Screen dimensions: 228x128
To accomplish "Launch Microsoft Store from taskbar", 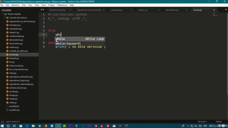I will [x=21, y=126].
